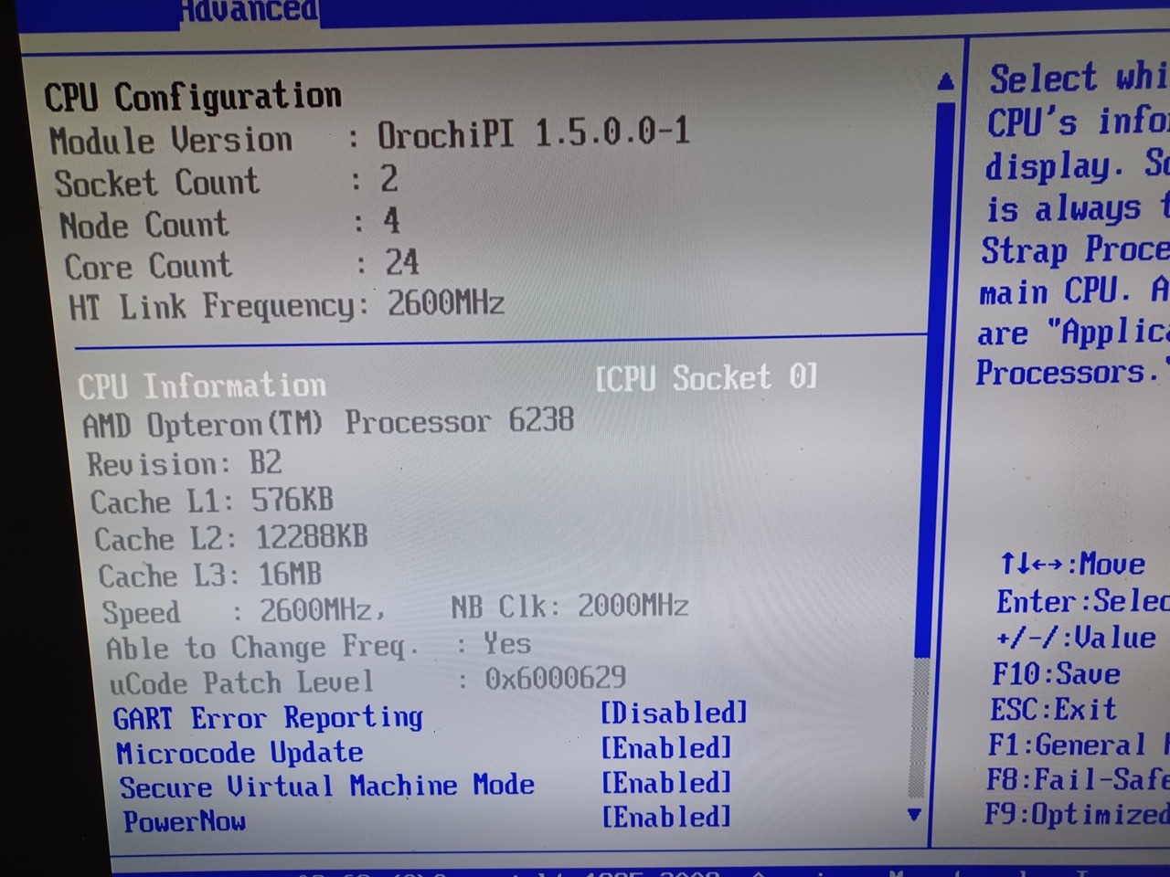Click the Cache L1: 576KB line
1170x877 pixels.
(x=211, y=501)
